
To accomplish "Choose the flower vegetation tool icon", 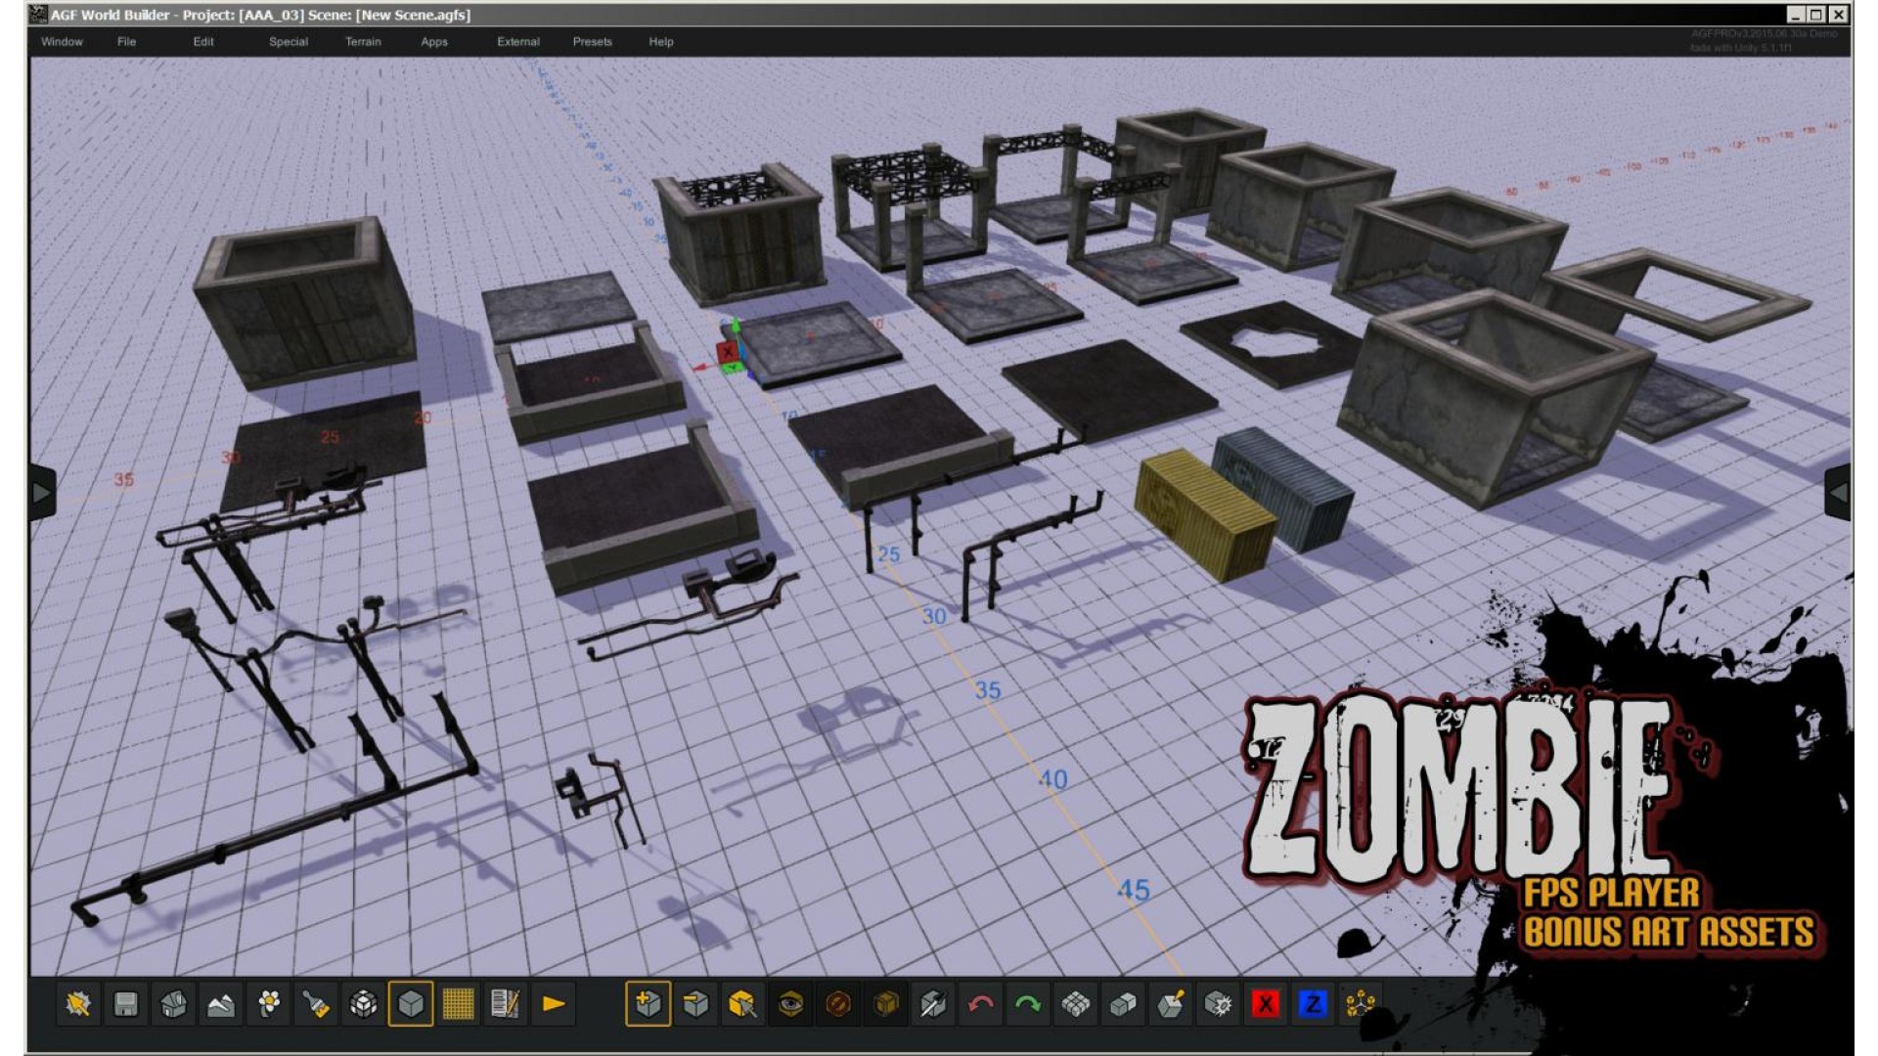I will pyautogui.click(x=269, y=1004).
